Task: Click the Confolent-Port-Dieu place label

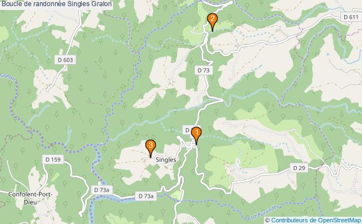Action: (x=30, y=198)
